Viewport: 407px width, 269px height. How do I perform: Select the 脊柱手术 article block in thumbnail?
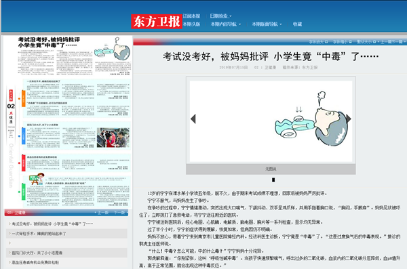point(77,89)
